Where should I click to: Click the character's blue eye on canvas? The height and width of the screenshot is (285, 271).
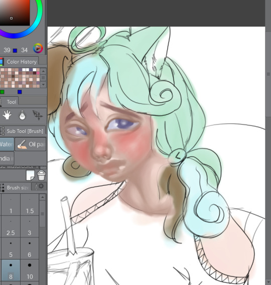[x=123, y=124]
